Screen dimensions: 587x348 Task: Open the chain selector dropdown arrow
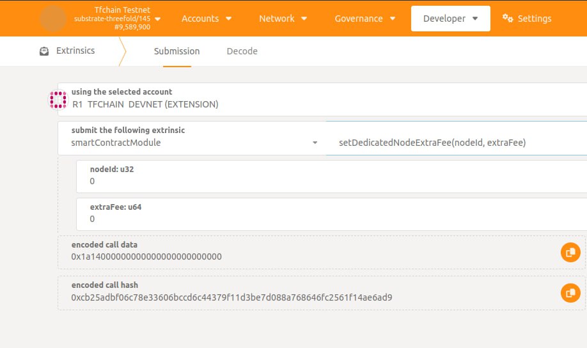(157, 19)
